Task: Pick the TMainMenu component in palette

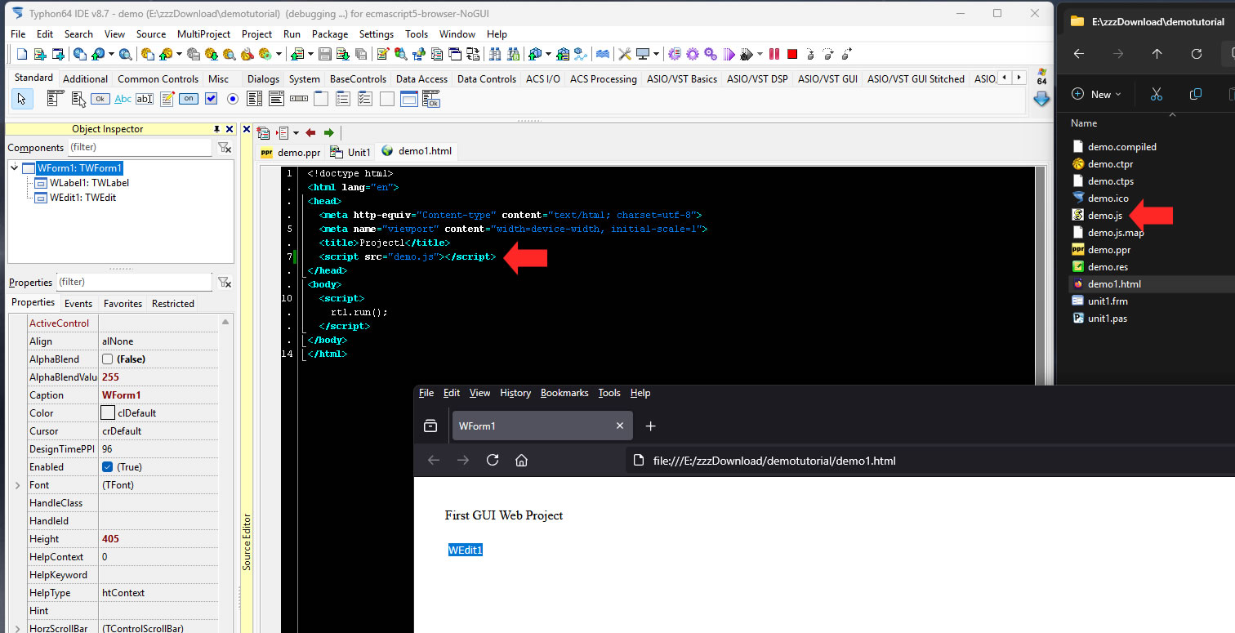Action: [56, 99]
